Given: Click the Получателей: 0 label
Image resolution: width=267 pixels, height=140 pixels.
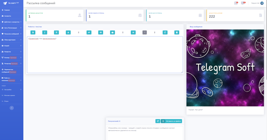Looking at the screenshot, I should pyautogui.click(x=114, y=121).
